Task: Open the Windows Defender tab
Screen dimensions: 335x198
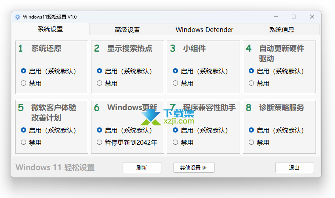Action: [x=204, y=30]
